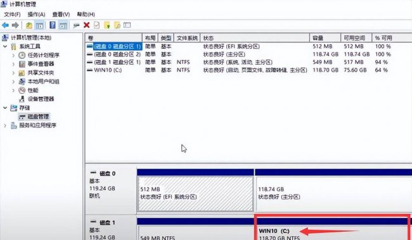
Task: Click the yellow folder with search icon
Action: click(x=117, y=25)
